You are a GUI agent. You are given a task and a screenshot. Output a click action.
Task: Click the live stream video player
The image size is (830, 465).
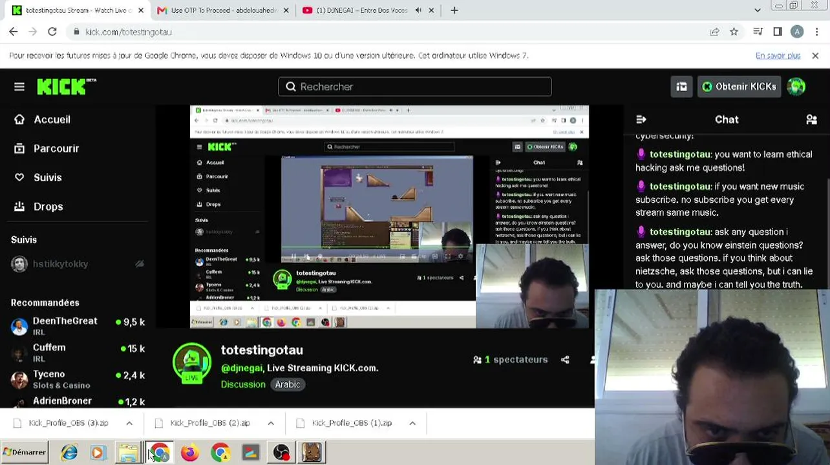[x=389, y=217]
